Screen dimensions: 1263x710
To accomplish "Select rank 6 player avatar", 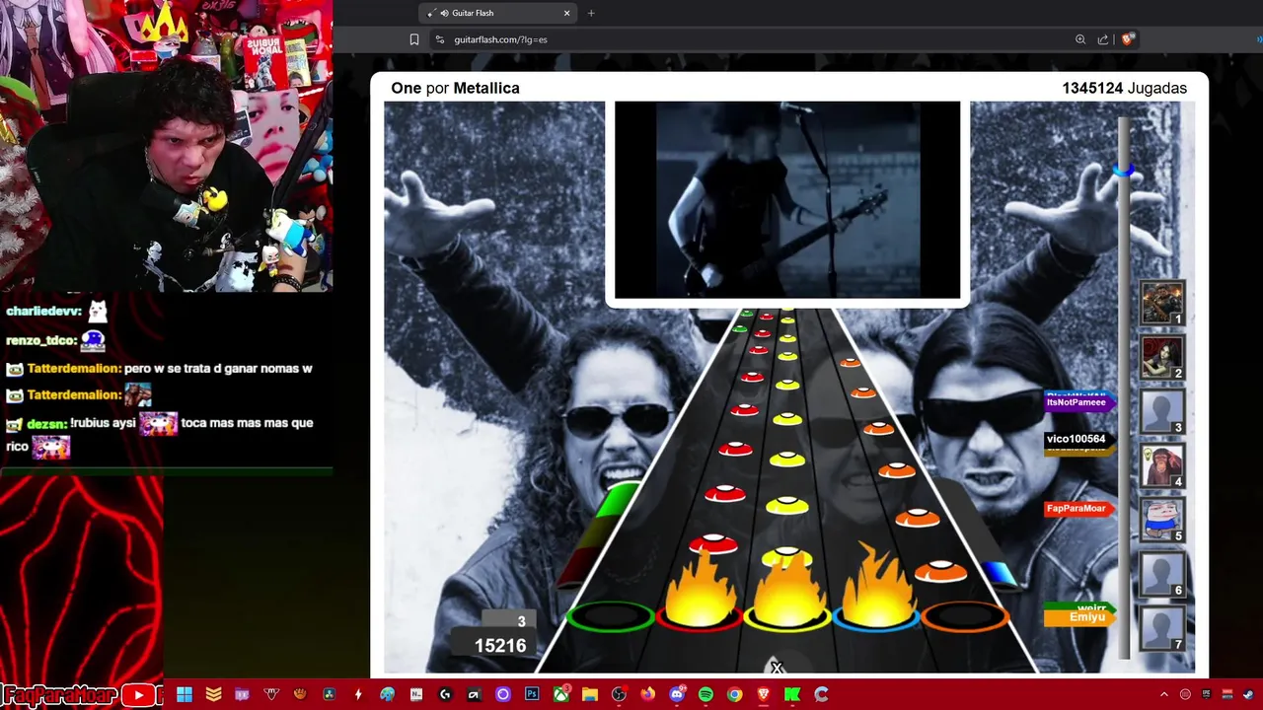I will [x=1161, y=574].
